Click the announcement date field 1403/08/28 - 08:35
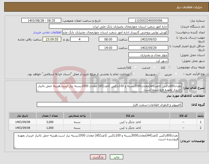This screenshot has height=164, width=209. tap(41, 21)
